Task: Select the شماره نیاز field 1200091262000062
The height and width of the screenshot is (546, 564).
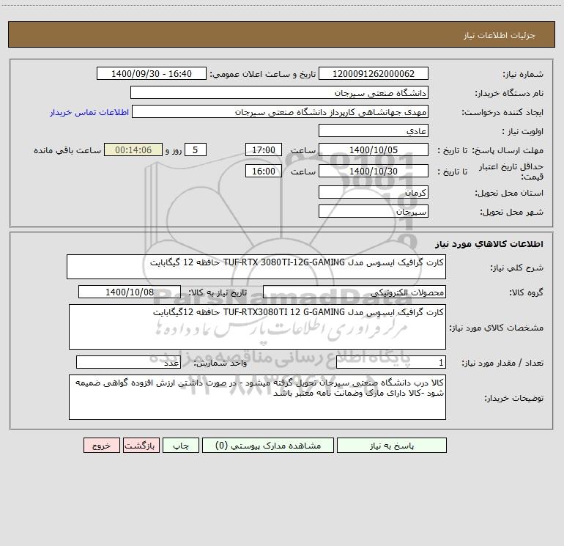Action: (374, 73)
